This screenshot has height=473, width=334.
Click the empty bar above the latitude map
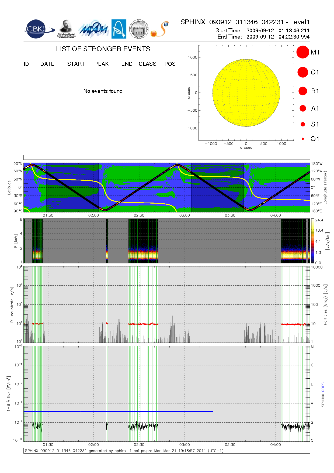tap(166, 157)
